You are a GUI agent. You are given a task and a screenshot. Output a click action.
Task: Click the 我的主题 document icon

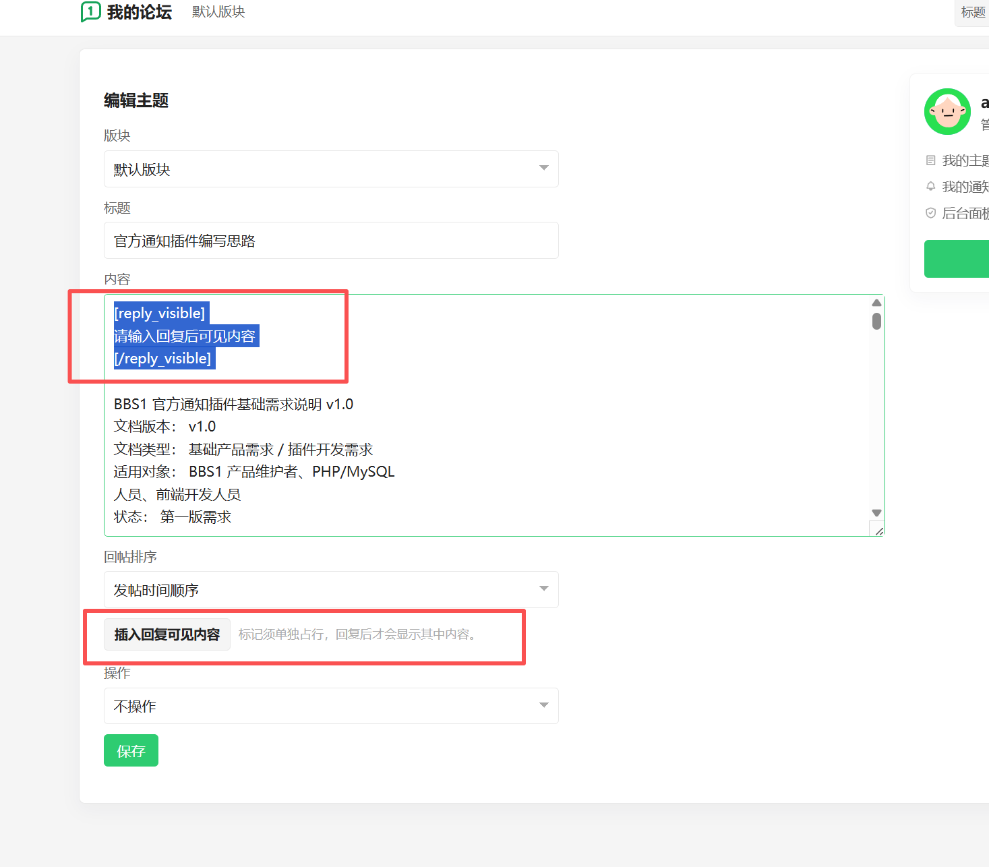point(931,160)
